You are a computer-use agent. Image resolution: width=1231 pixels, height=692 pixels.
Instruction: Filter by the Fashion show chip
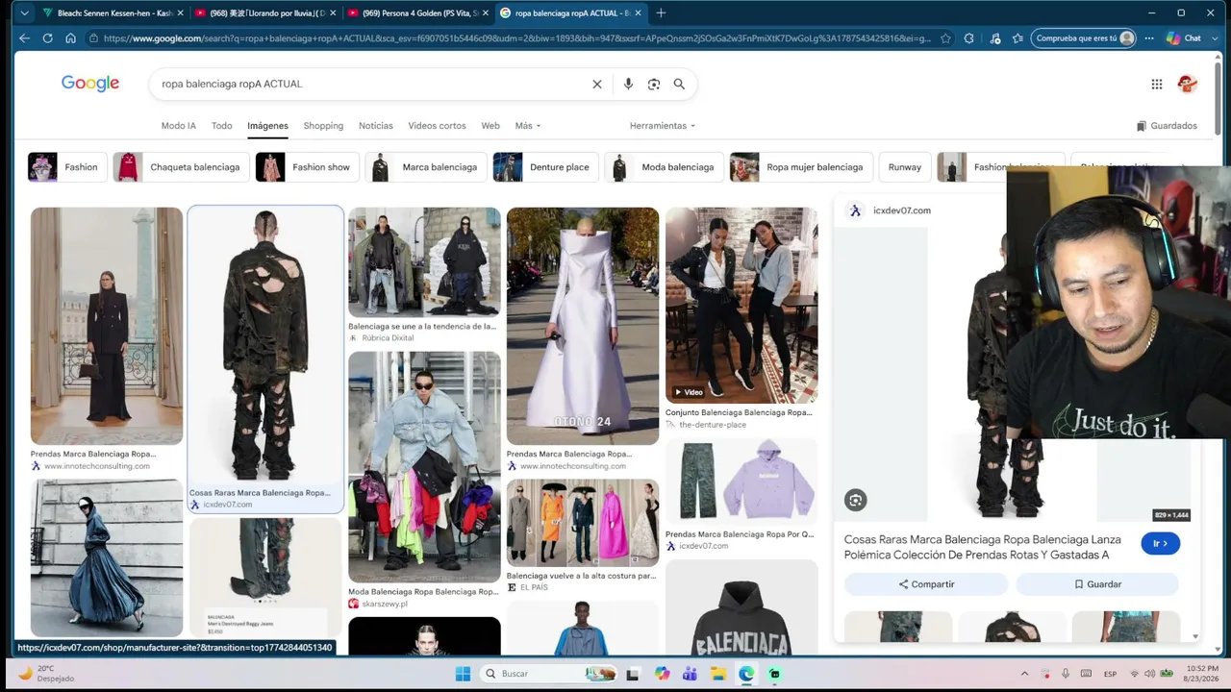[307, 167]
